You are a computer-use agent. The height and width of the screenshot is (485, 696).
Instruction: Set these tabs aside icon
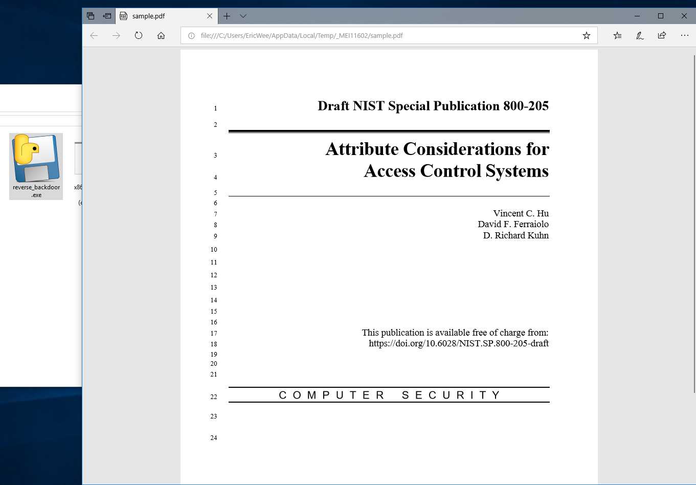coord(107,16)
